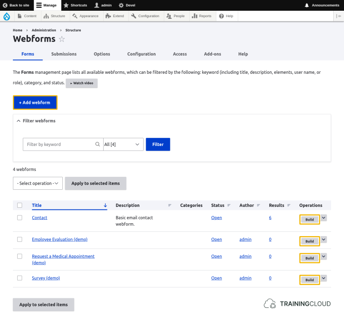344x322 pixels.
Task: Click the star icon next to Webforms title
Action: pyautogui.click(x=62, y=39)
